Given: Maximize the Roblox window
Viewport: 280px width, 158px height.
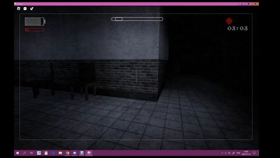Looking at the screenshot, I should pyautogui.click(x=248, y=4).
